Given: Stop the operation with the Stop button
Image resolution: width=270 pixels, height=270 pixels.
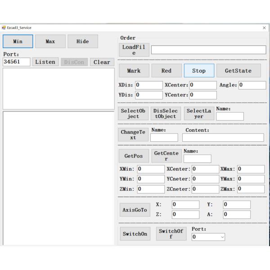Looking at the screenshot, I should [199, 71].
